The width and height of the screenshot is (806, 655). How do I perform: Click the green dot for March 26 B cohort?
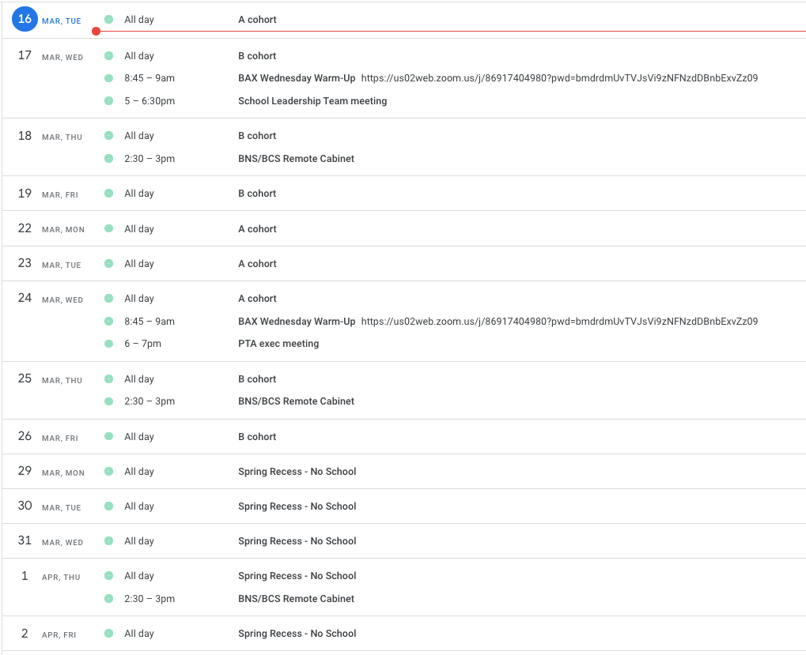[108, 436]
